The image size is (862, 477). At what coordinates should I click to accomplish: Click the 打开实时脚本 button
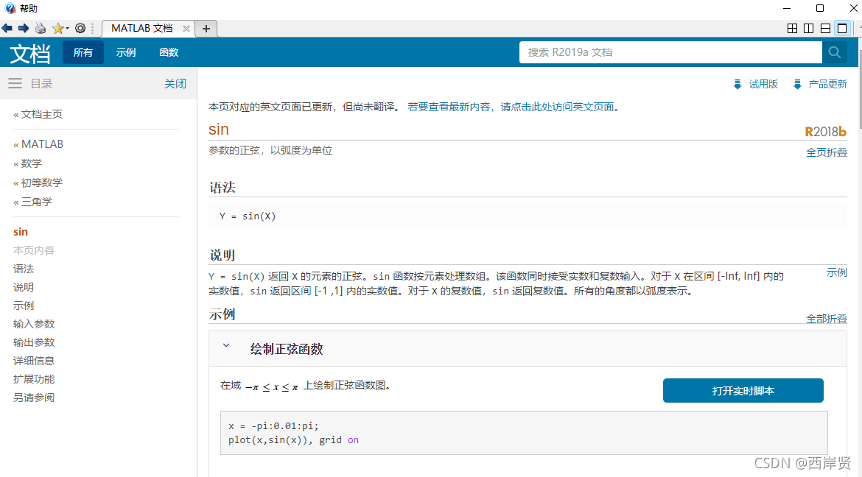point(743,391)
